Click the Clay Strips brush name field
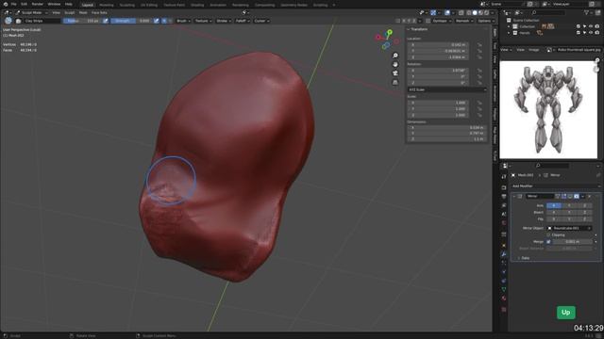Screen dimensions: 604x339 point(42,21)
